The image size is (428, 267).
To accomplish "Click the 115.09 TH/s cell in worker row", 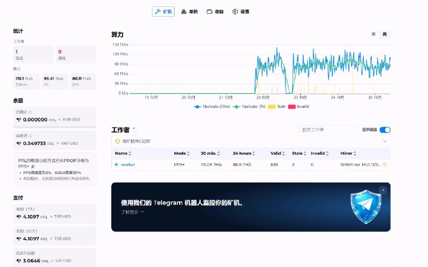I will [211, 165].
